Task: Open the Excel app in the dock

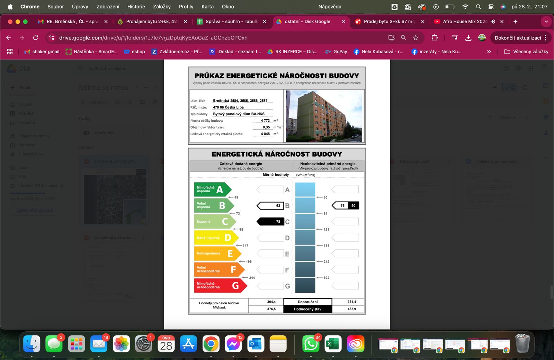Action: (333, 344)
